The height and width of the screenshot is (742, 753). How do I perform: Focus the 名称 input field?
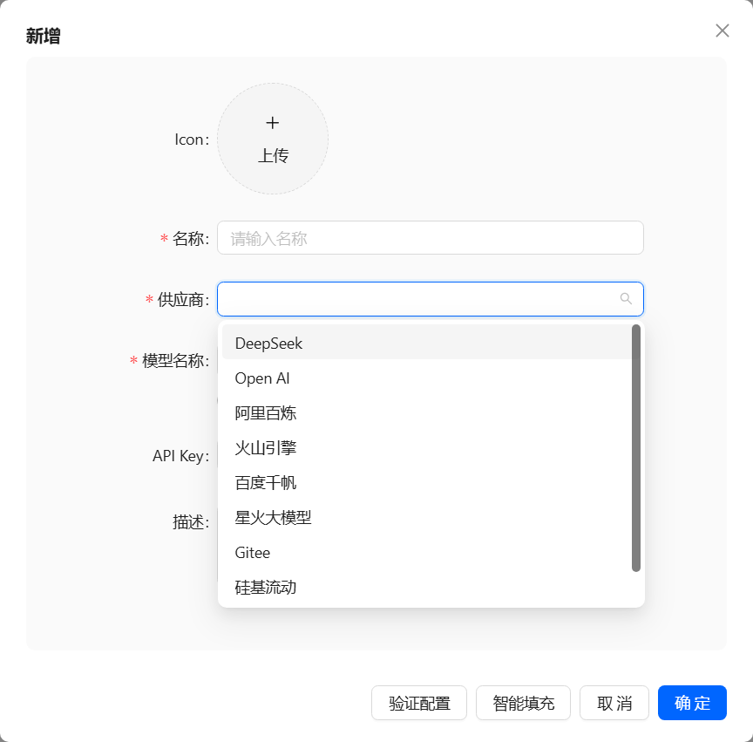[x=430, y=238]
